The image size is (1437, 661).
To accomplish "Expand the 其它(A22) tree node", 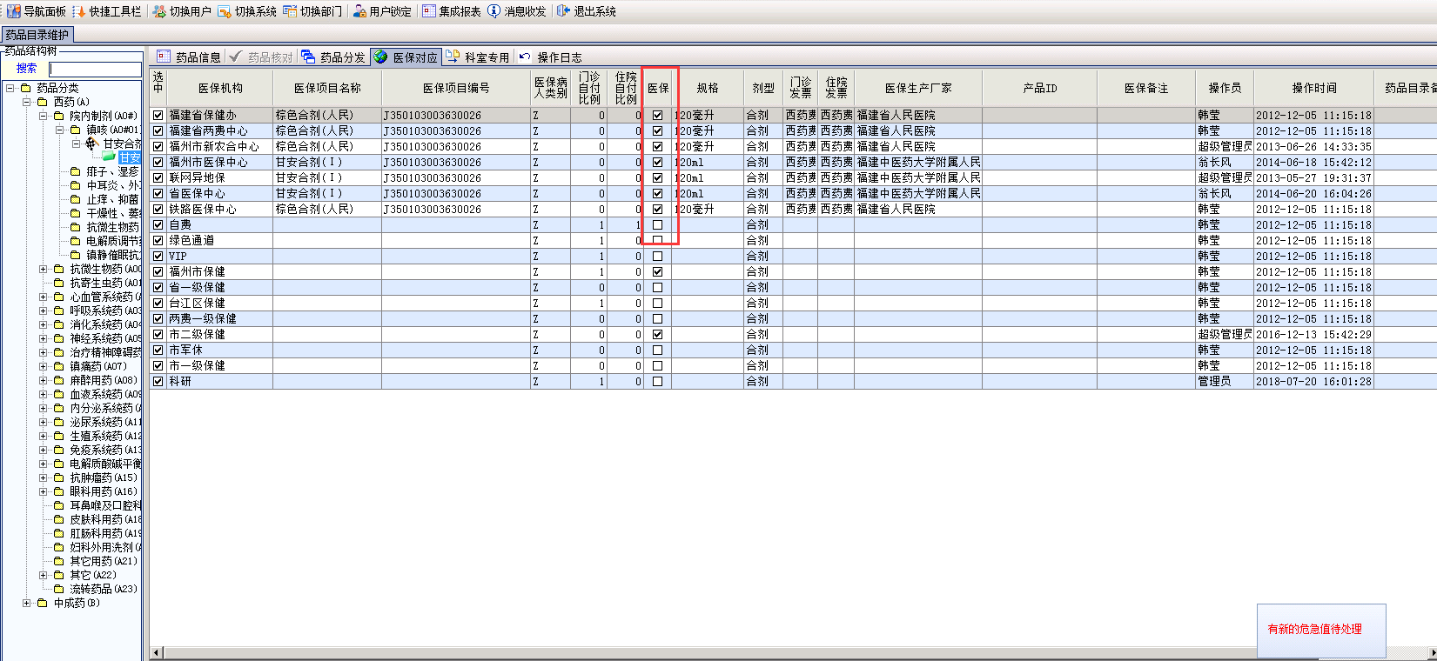I will pyautogui.click(x=43, y=575).
